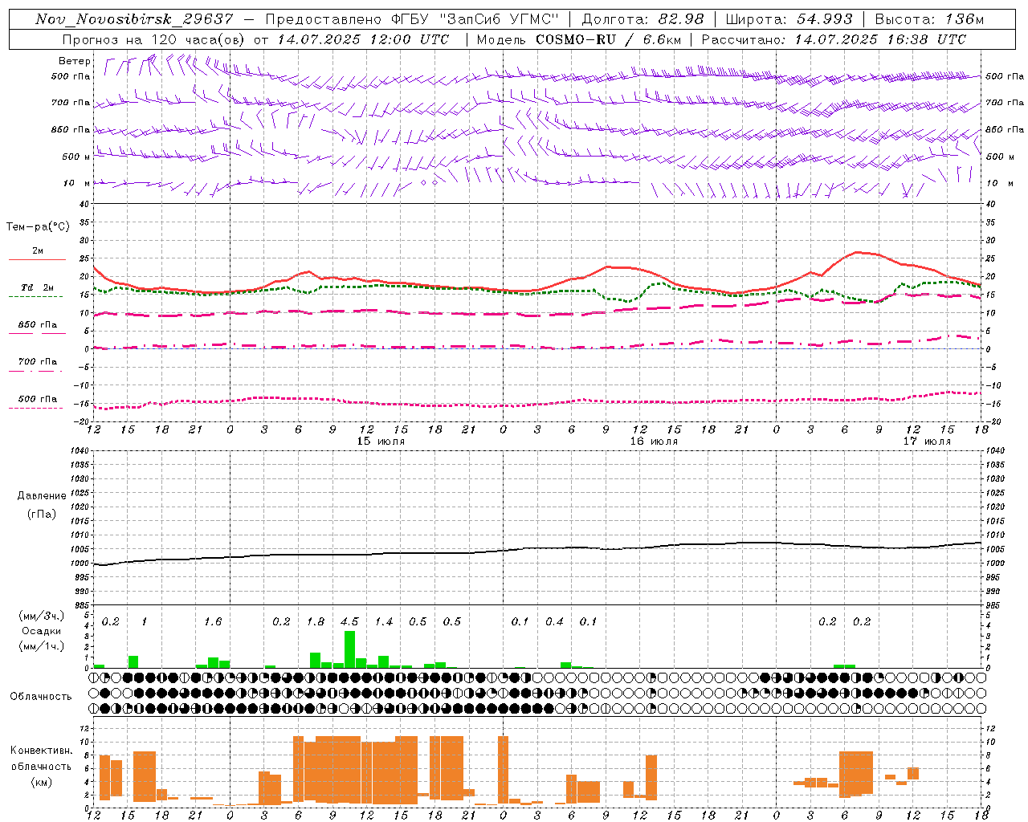Click the 1.6 precipitation total value
The width and height of the screenshot is (1028, 822).
tap(213, 621)
